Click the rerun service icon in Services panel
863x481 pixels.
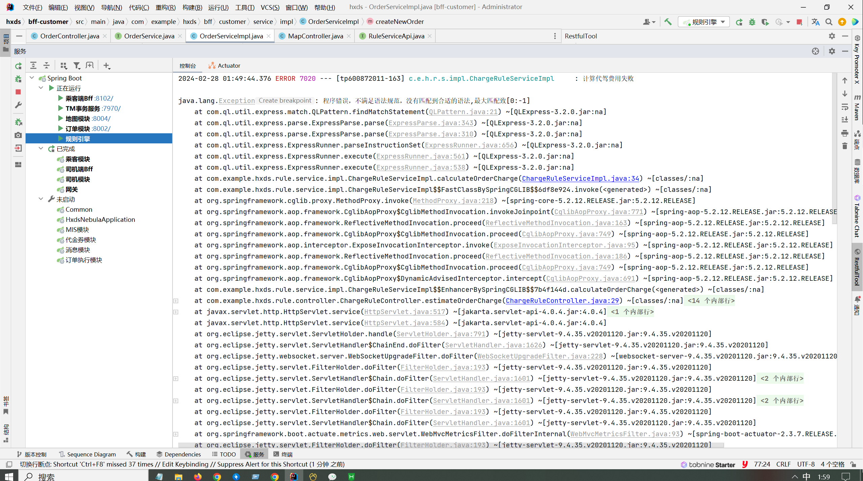click(x=19, y=66)
